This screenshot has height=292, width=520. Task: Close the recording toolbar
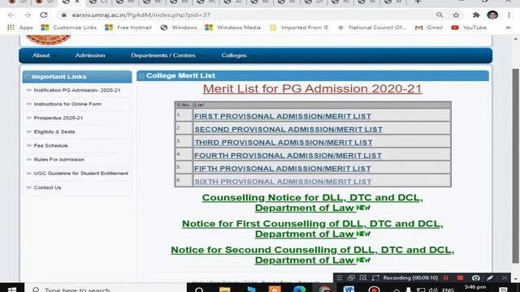pyautogui.click(x=505, y=277)
